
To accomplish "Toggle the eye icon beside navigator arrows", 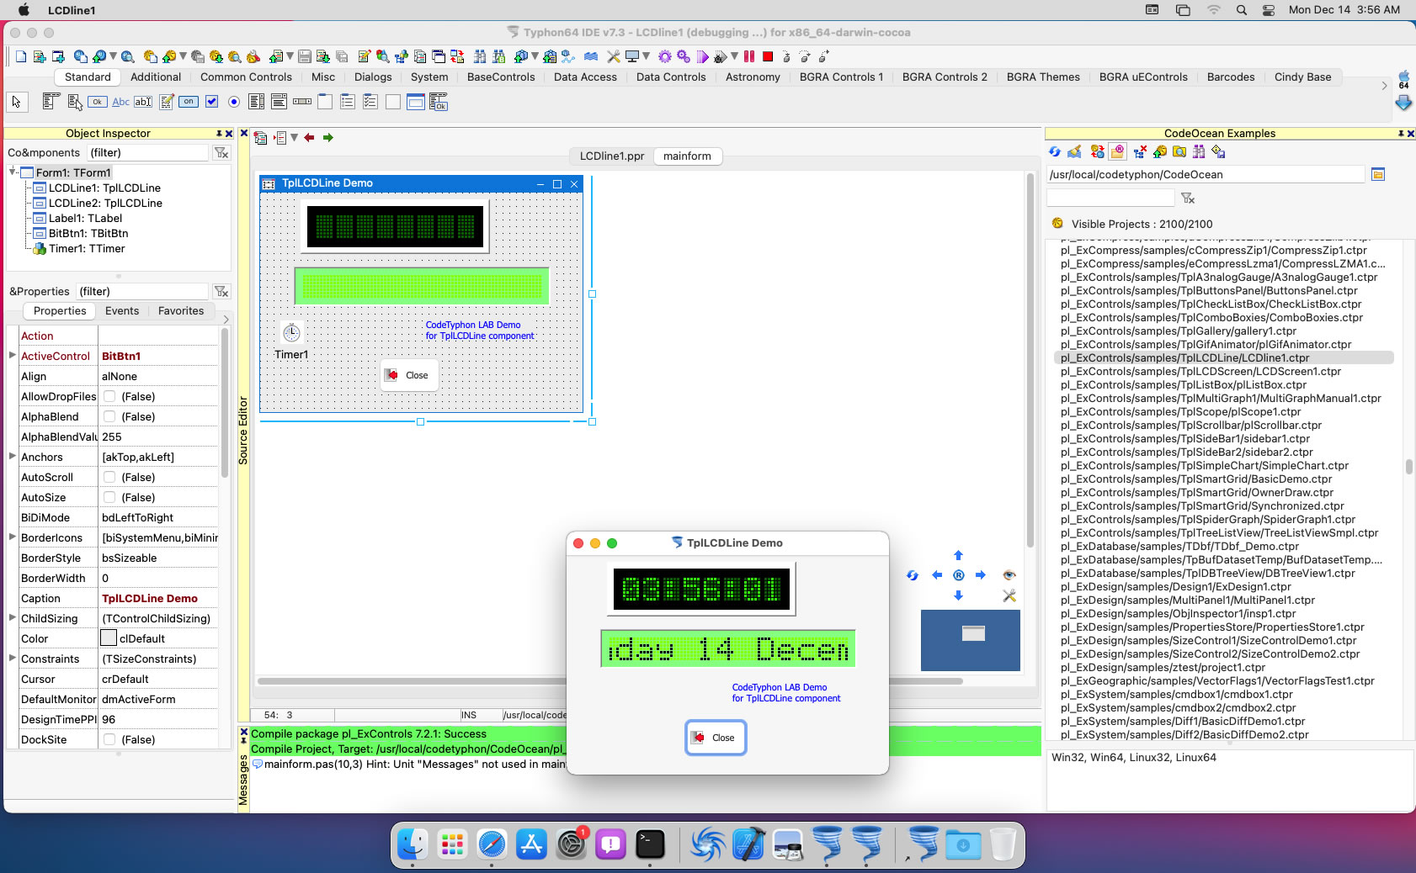I will tap(1009, 575).
